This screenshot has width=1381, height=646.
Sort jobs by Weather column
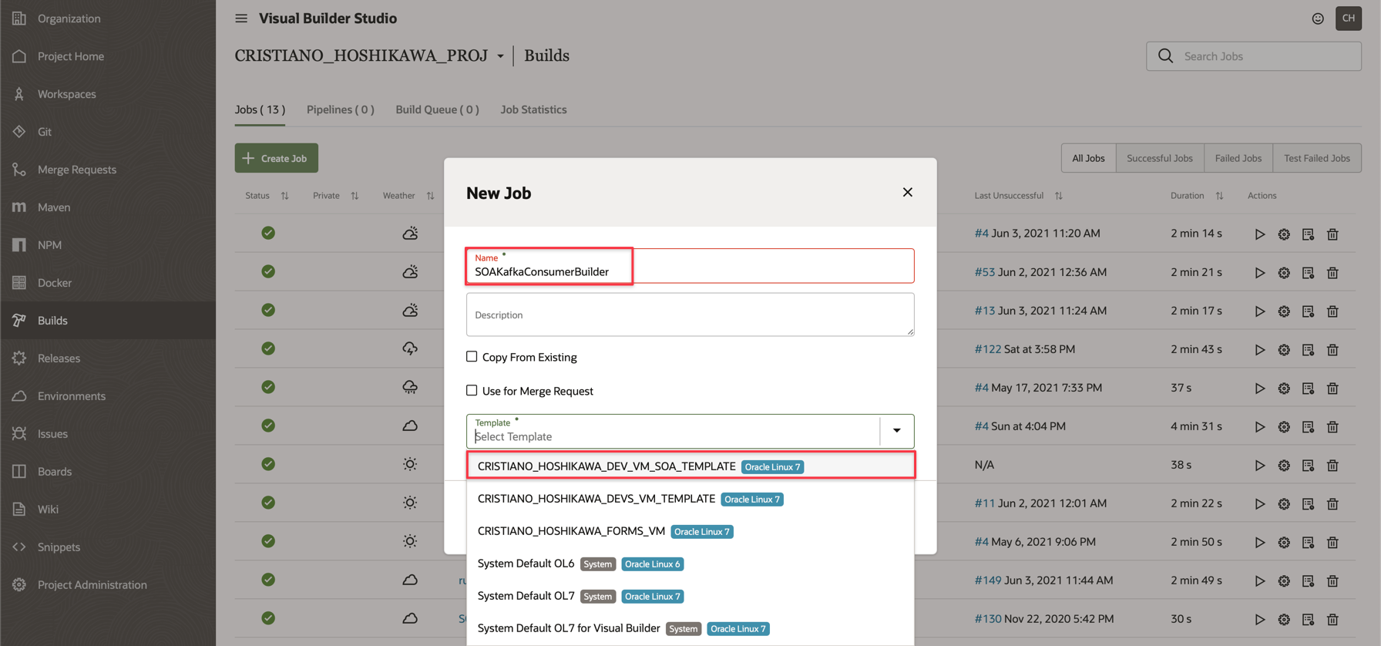(x=430, y=196)
